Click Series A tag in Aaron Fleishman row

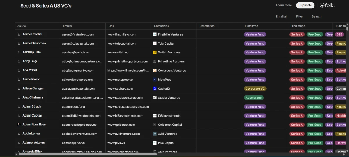coord(297,43)
